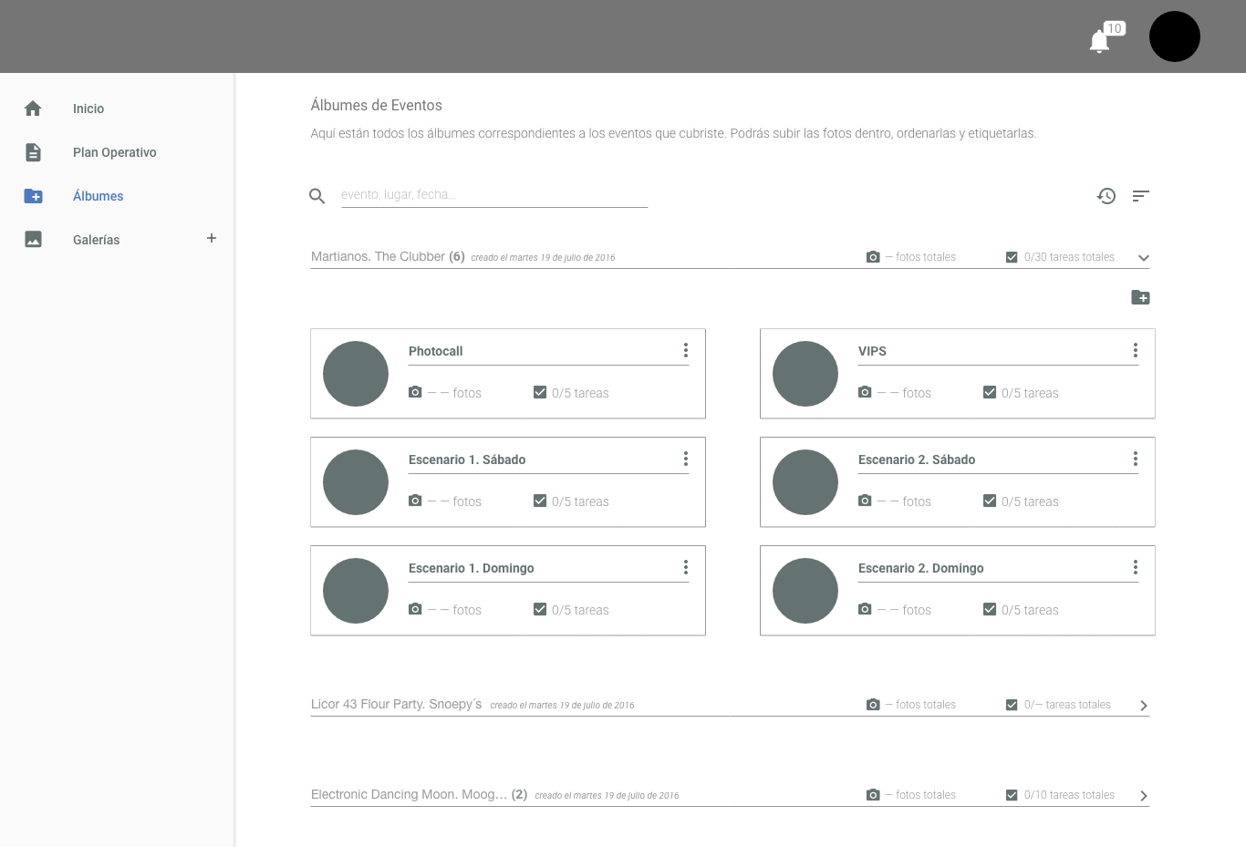Select Álbumes in sidebar
Viewport: 1246px width, 847px height.
(98, 196)
